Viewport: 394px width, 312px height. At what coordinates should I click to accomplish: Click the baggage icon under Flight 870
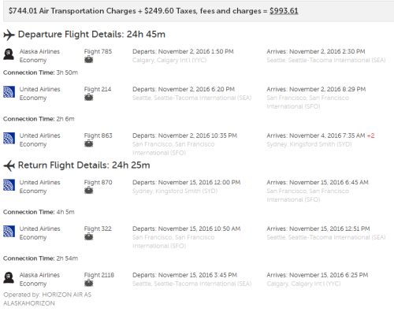pos(88,191)
